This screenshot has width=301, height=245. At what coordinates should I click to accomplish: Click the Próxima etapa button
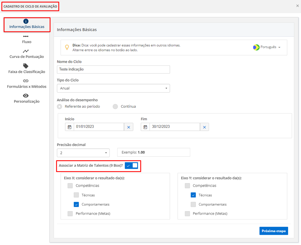[273, 231]
